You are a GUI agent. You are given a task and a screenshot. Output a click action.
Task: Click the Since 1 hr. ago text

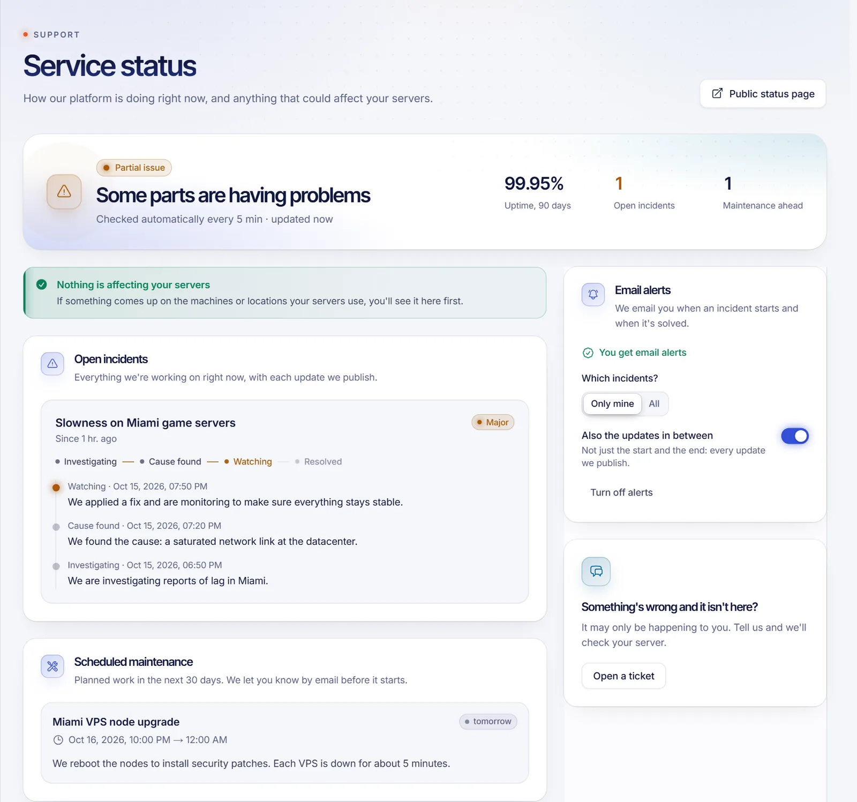pyautogui.click(x=86, y=439)
